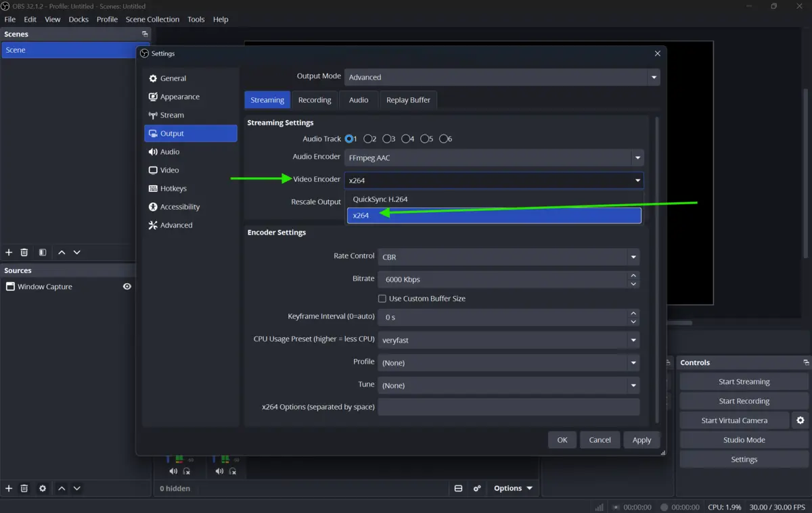This screenshot has height=513, width=812.
Task: Toggle monitoring icon on first mixer channel
Action: tap(187, 471)
